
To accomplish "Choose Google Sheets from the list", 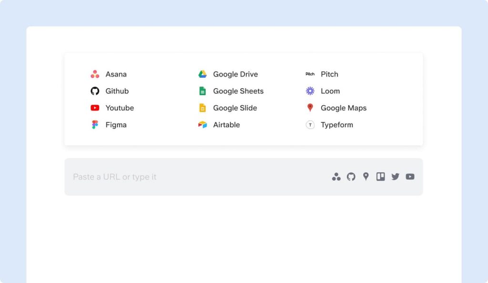I will (x=238, y=91).
